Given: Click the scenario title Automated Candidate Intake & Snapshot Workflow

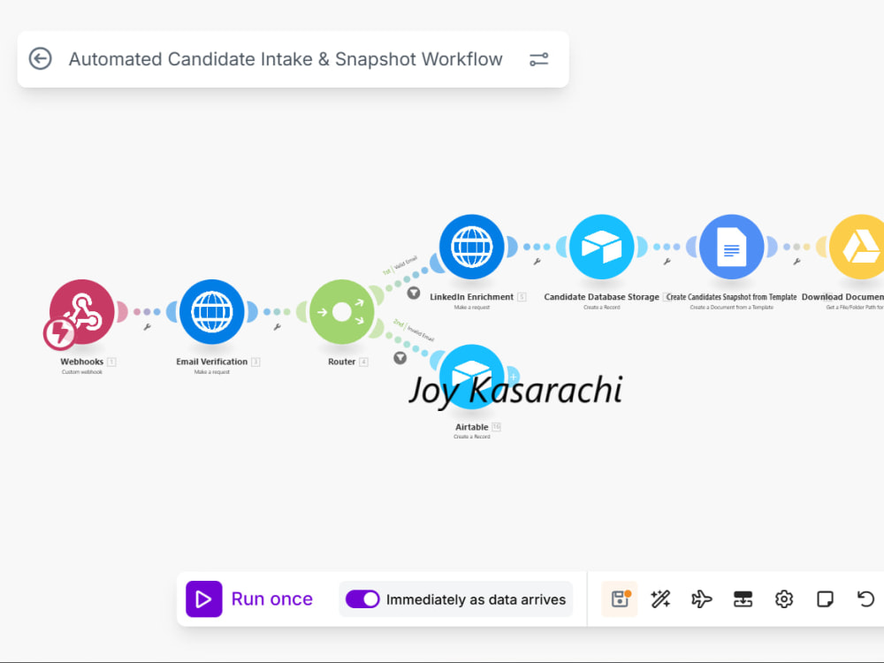Looking at the screenshot, I should pyautogui.click(x=286, y=59).
